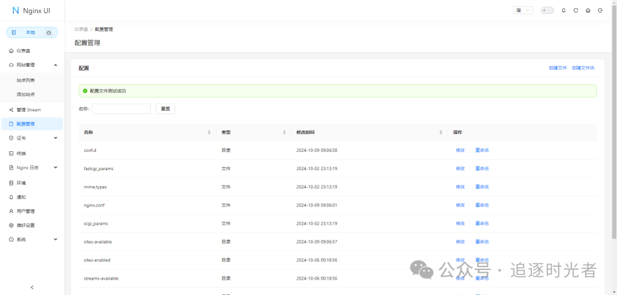Click the reload icon in the top bar
The height and width of the screenshot is (295, 617).
pyautogui.click(x=576, y=10)
